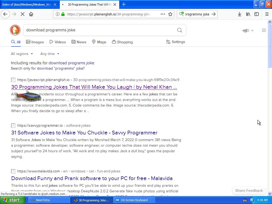The image size is (272, 204).
Task: Click the search engine magnifier with plus
Action: 181,14
